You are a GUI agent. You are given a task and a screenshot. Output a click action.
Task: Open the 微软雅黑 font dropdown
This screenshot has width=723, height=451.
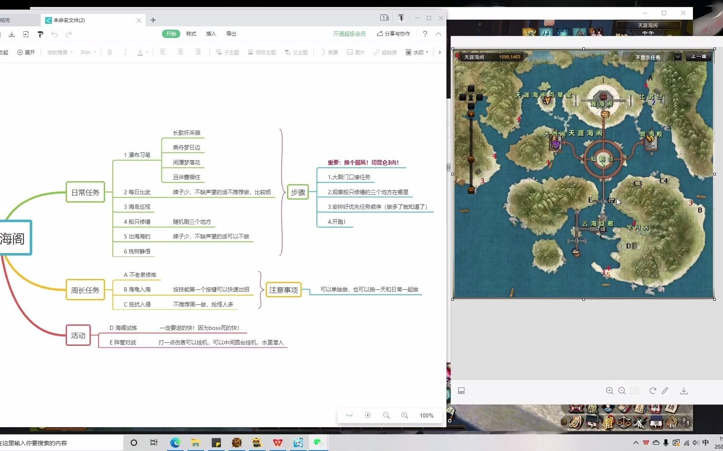pos(60,52)
